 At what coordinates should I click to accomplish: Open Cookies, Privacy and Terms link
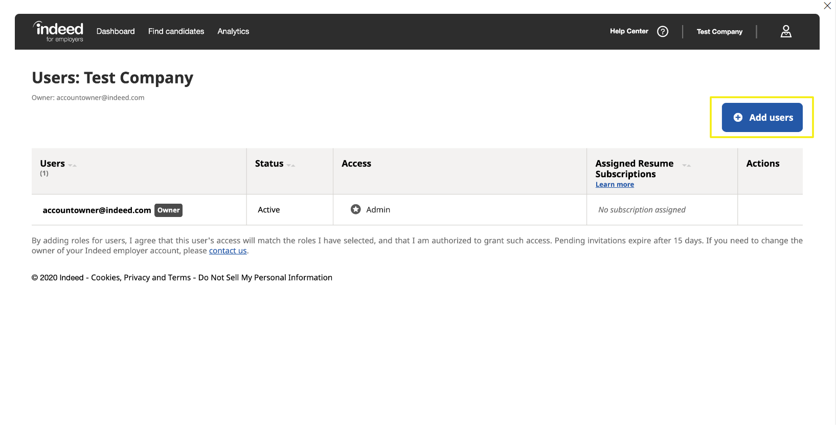click(x=141, y=277)
